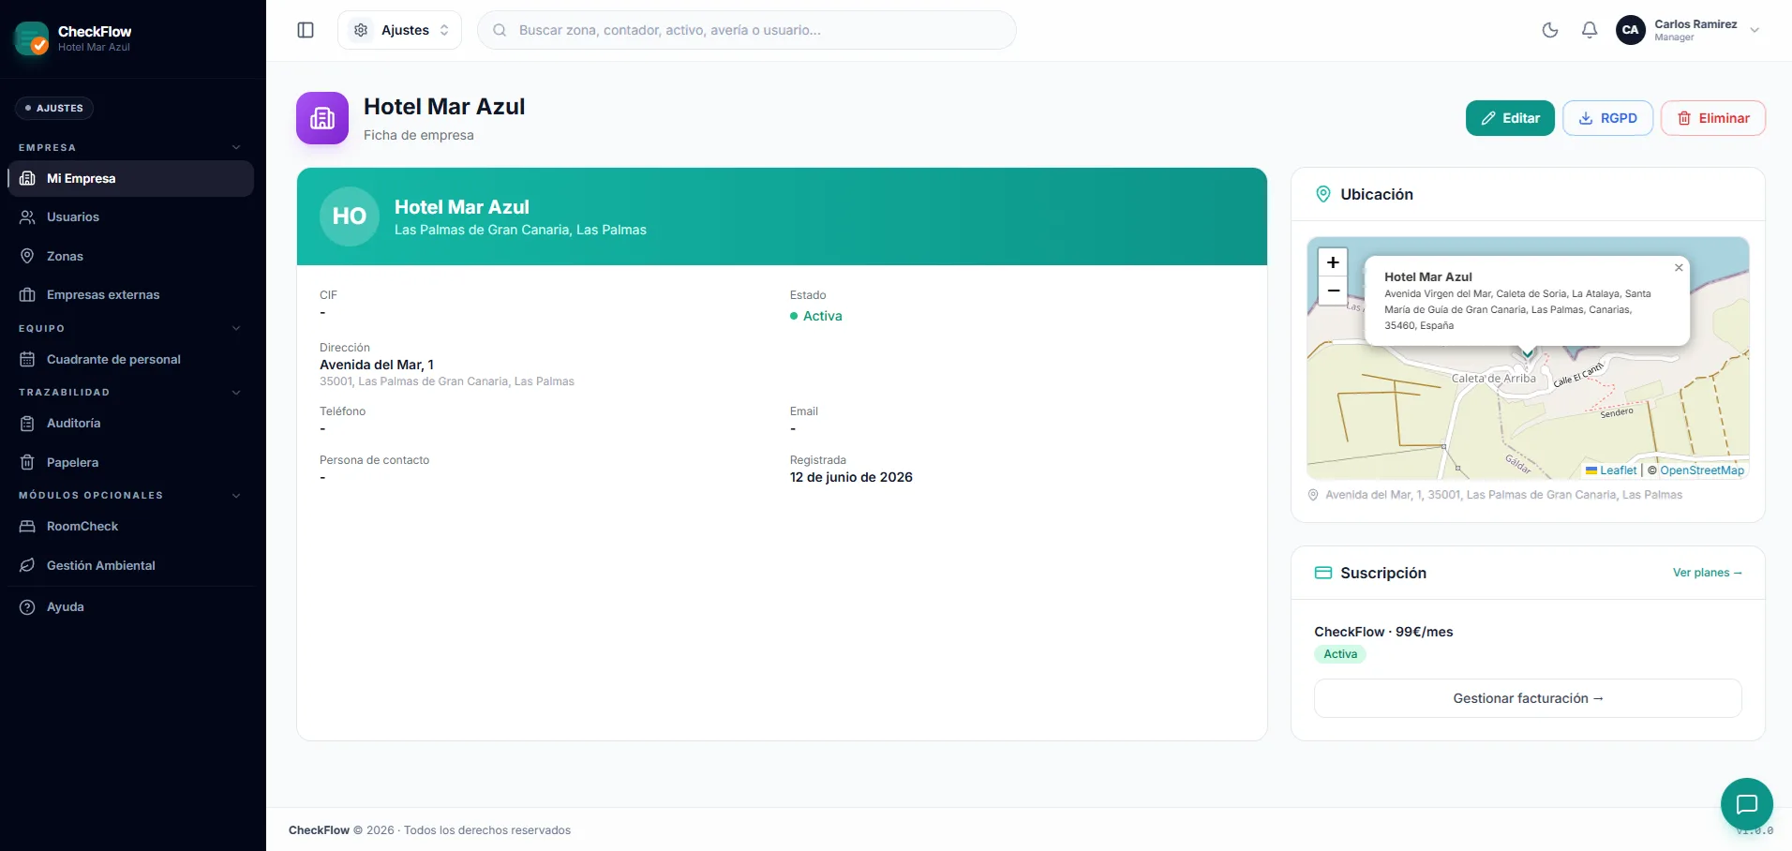The width and height of the screenshot is (1792, 851).
Task: Click the CheckFlow logo
Action: pos(32,38)
